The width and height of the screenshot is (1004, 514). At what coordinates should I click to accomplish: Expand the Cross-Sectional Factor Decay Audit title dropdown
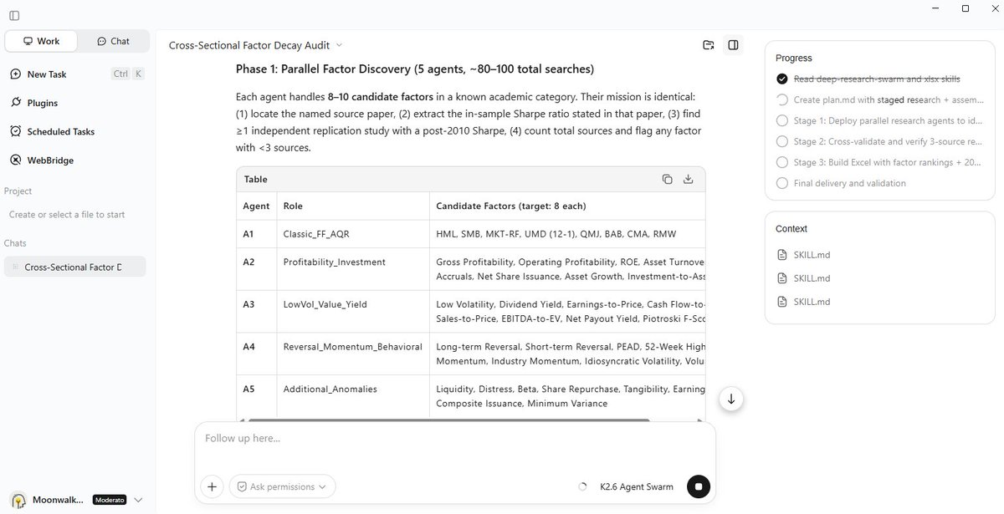point(339,45)
